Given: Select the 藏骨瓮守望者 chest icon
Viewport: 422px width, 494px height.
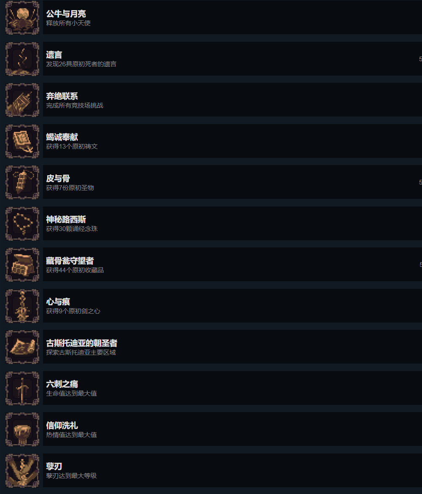Looking at the screenshot, I should point(22,265).
